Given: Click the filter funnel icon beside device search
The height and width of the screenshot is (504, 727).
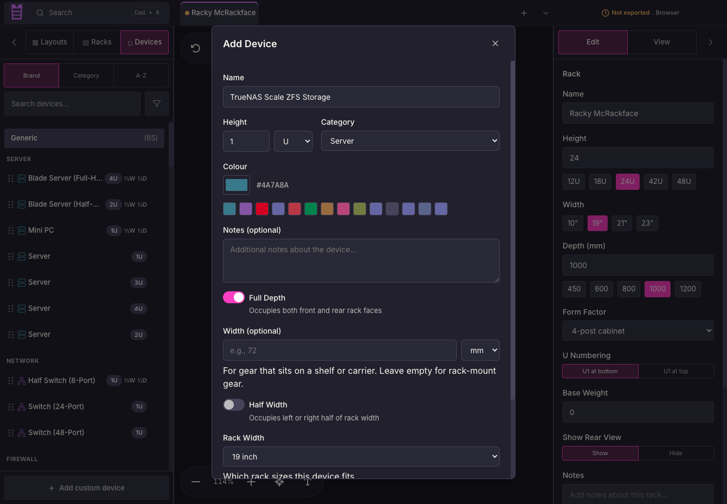Looking at the screenshot, I should click(x=157, y=104).
